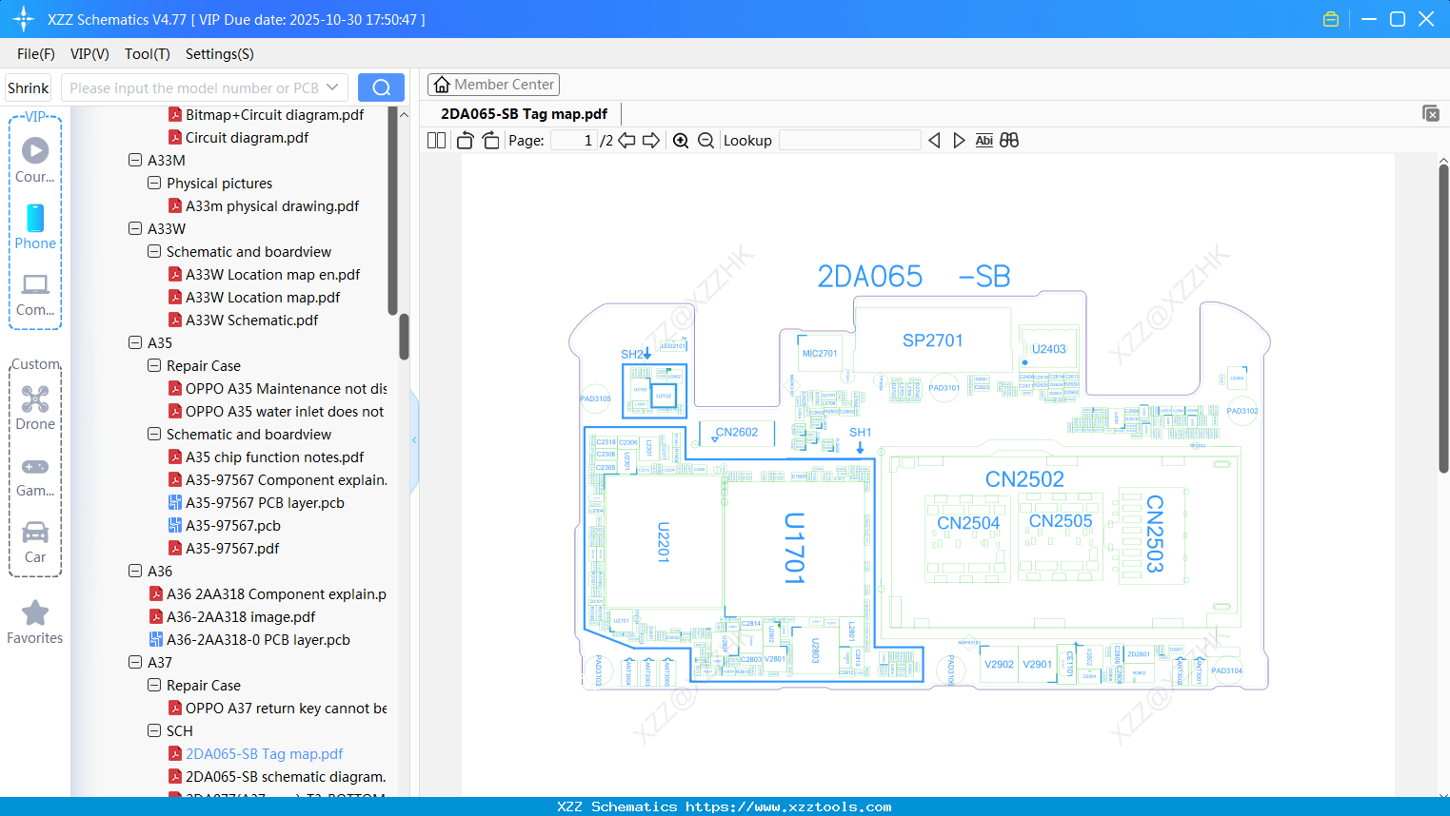The height and width of the screenshot is (816, 1450).
Task: Open the Car category
Action: [35, 542]
